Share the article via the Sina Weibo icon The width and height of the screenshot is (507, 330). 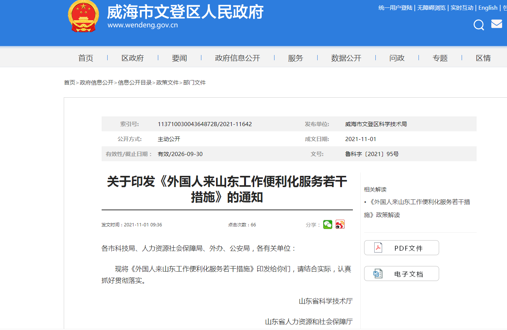tap(339, 224)
